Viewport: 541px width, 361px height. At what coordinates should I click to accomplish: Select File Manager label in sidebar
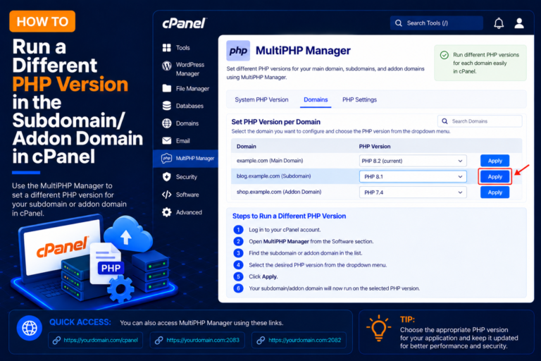192,89
